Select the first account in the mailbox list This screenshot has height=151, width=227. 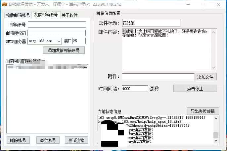pyautogui.click(x=47, y=67)
